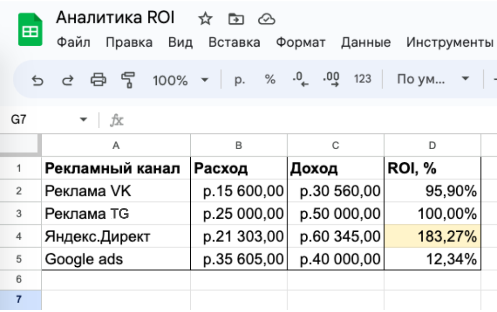Open the 100% zoom dropdown
Image resolution: width=497 pixels, height=312 pixels.
[180, 80]
